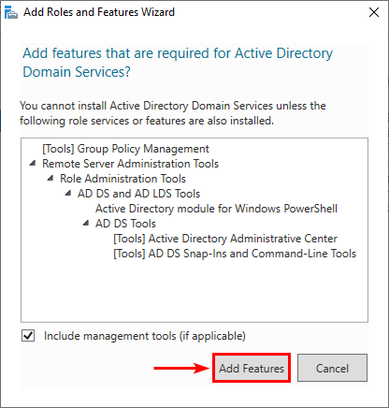Click the Add Features button

pos(252,368)
